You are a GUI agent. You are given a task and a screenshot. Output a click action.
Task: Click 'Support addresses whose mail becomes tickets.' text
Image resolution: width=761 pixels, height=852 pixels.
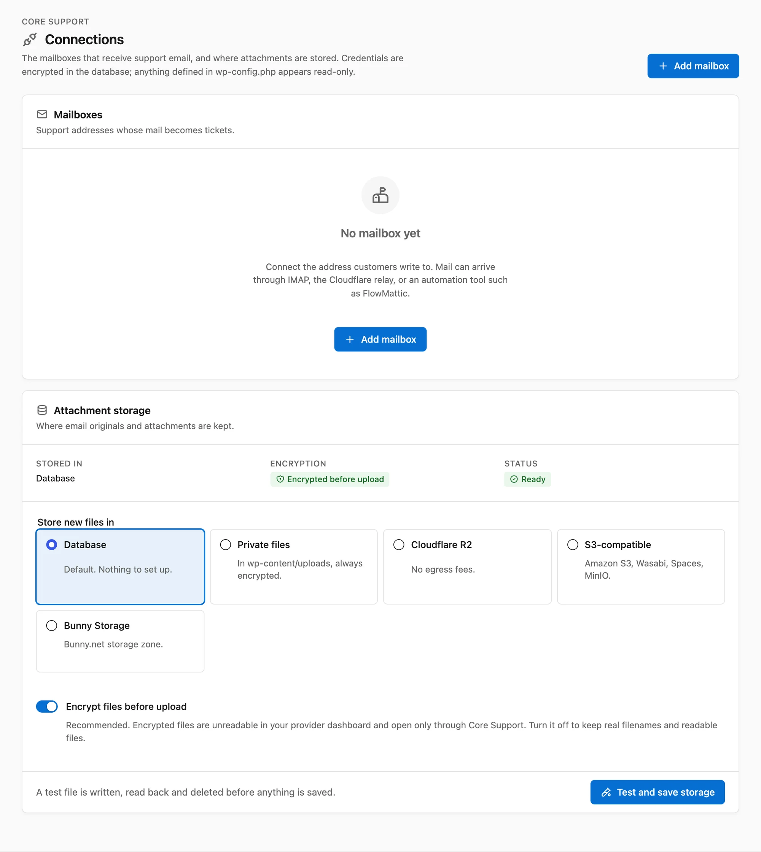point(135,130)
